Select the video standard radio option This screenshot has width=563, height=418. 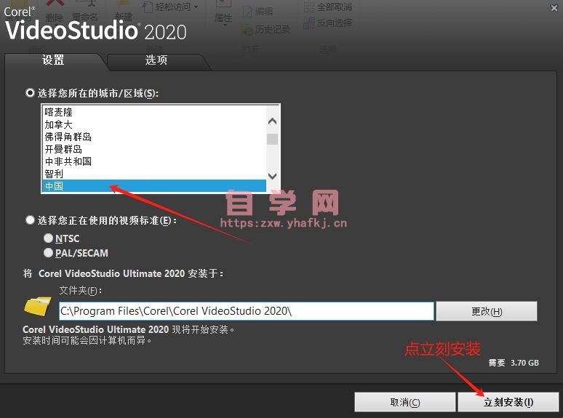(x=30, y=220)
